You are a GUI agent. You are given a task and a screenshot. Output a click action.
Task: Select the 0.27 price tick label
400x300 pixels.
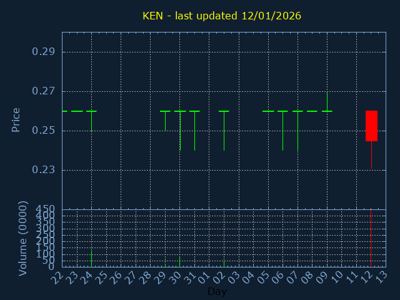point(44,91)
